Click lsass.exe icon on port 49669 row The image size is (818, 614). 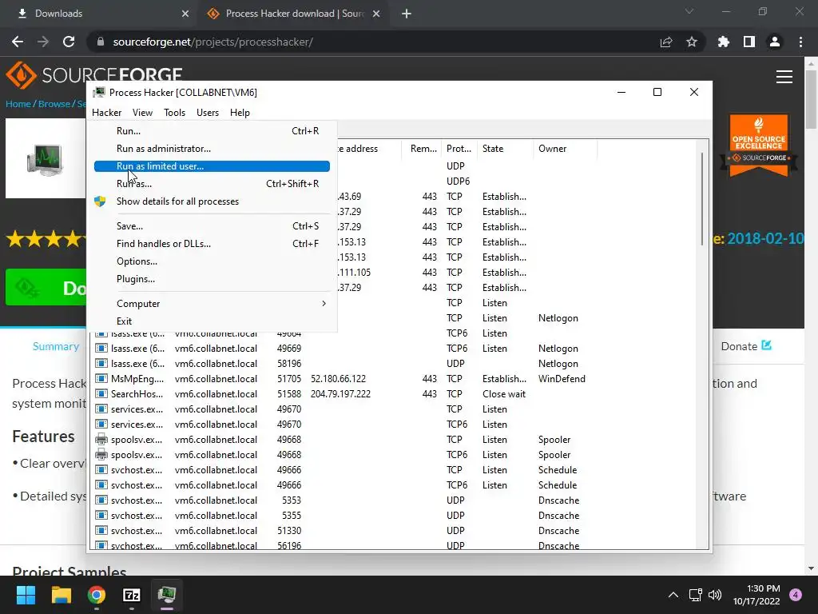click(101, 349)
